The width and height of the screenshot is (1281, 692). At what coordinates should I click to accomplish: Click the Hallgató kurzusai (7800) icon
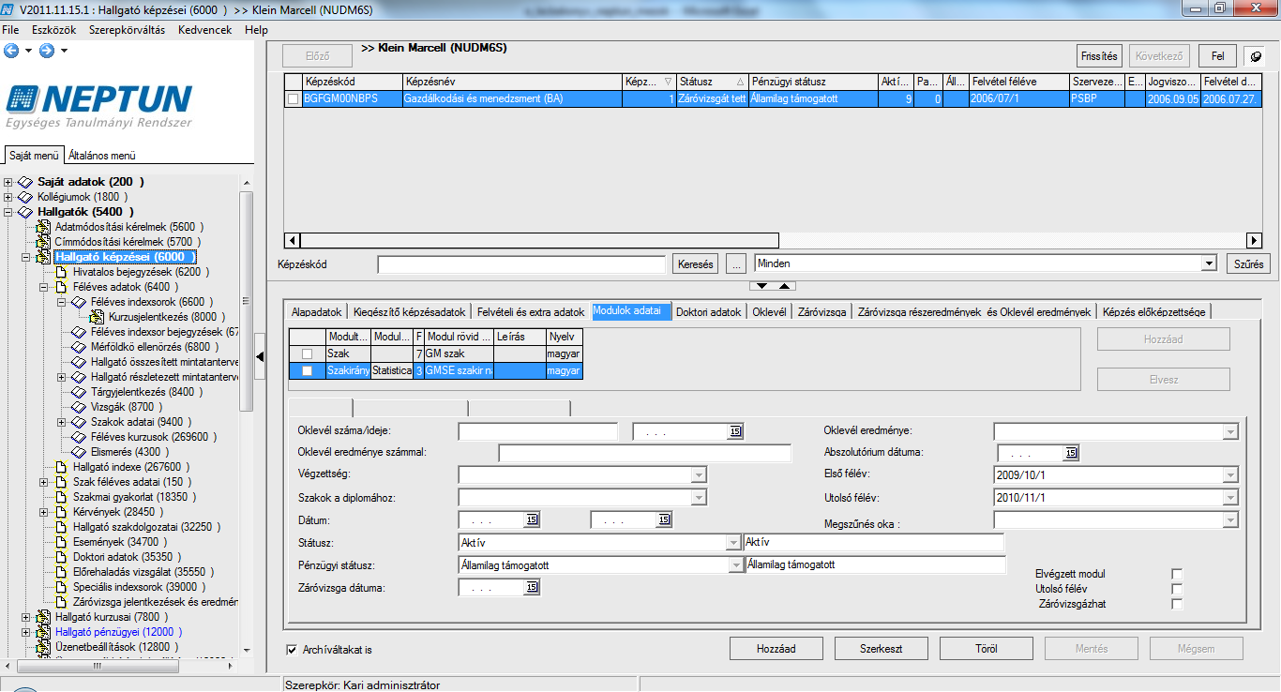coord(44,617)
